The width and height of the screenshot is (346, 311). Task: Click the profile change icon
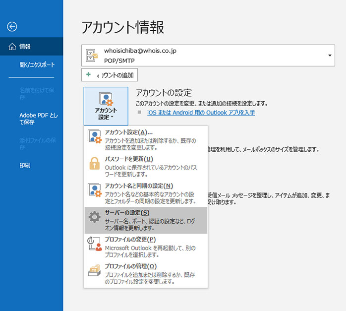click(x=94, y=244)
